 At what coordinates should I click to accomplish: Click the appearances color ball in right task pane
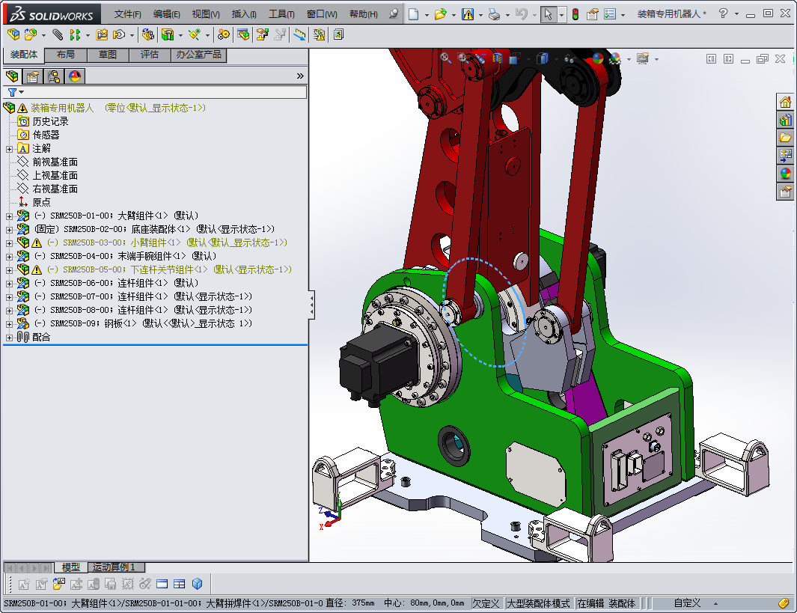pos(785,174)
